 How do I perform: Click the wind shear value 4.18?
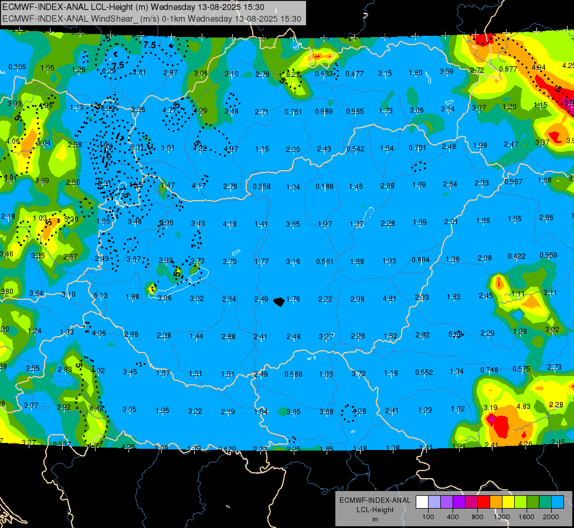[229, 224]
